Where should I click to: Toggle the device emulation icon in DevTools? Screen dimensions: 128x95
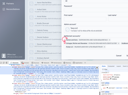(4, 63)
